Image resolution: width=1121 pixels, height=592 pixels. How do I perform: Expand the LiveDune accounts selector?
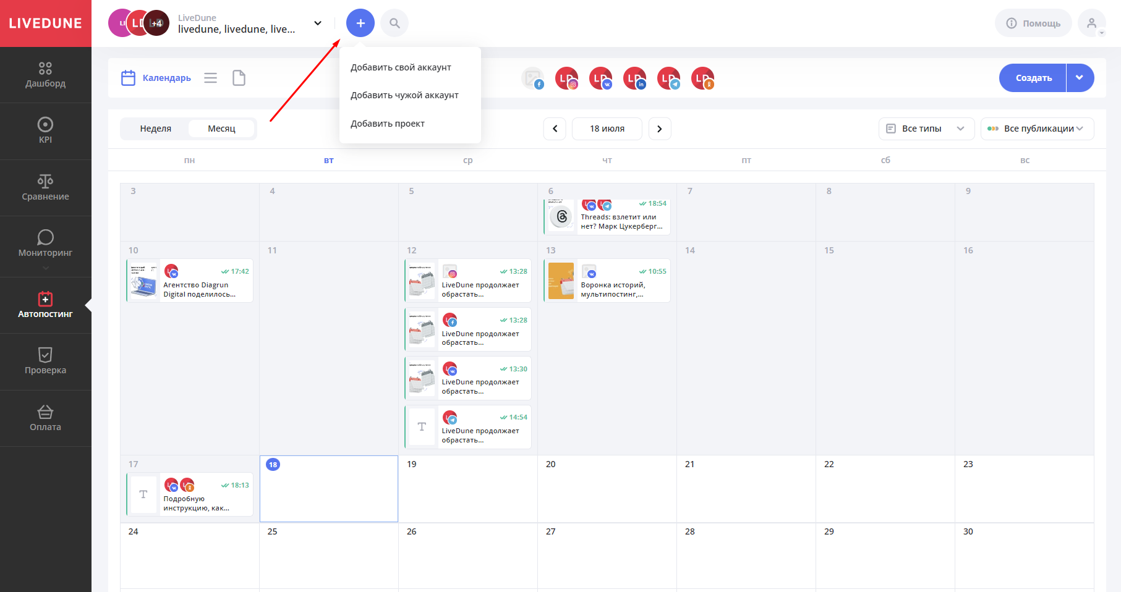tap(318, 23)
